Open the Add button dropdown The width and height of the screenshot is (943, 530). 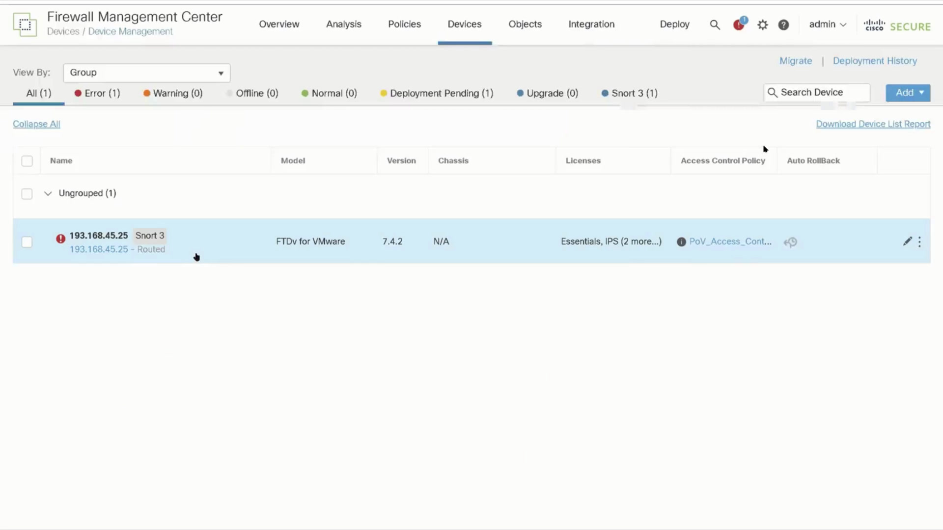(908, 93)
